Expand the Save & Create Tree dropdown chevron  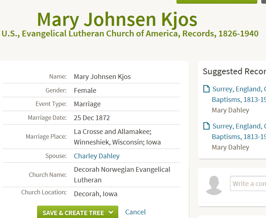111,212
